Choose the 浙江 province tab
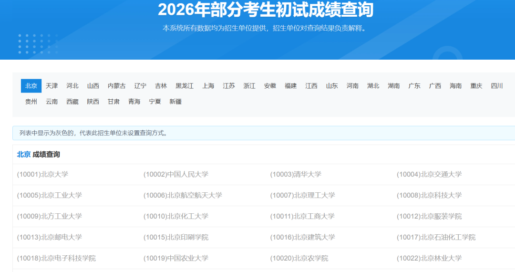 coord(249,86)
